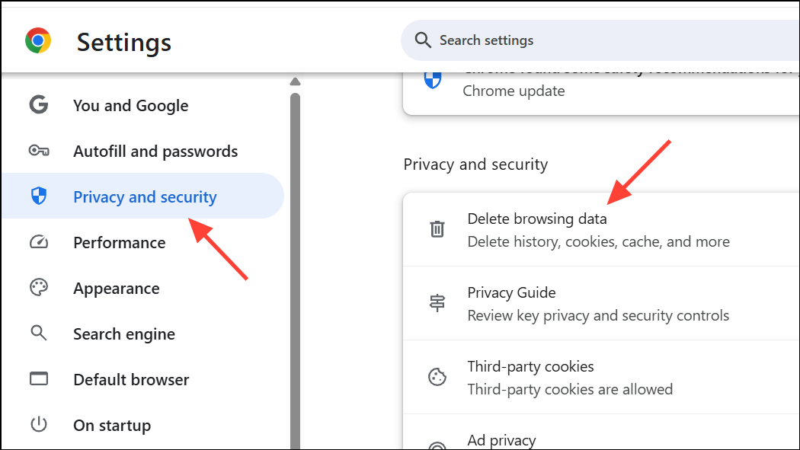Click the Chrome update shield icon
800x450 pixels.
pos(432,79)
